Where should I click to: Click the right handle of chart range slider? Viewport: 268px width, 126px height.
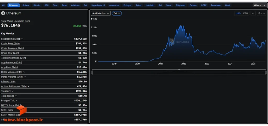point(266,72)
